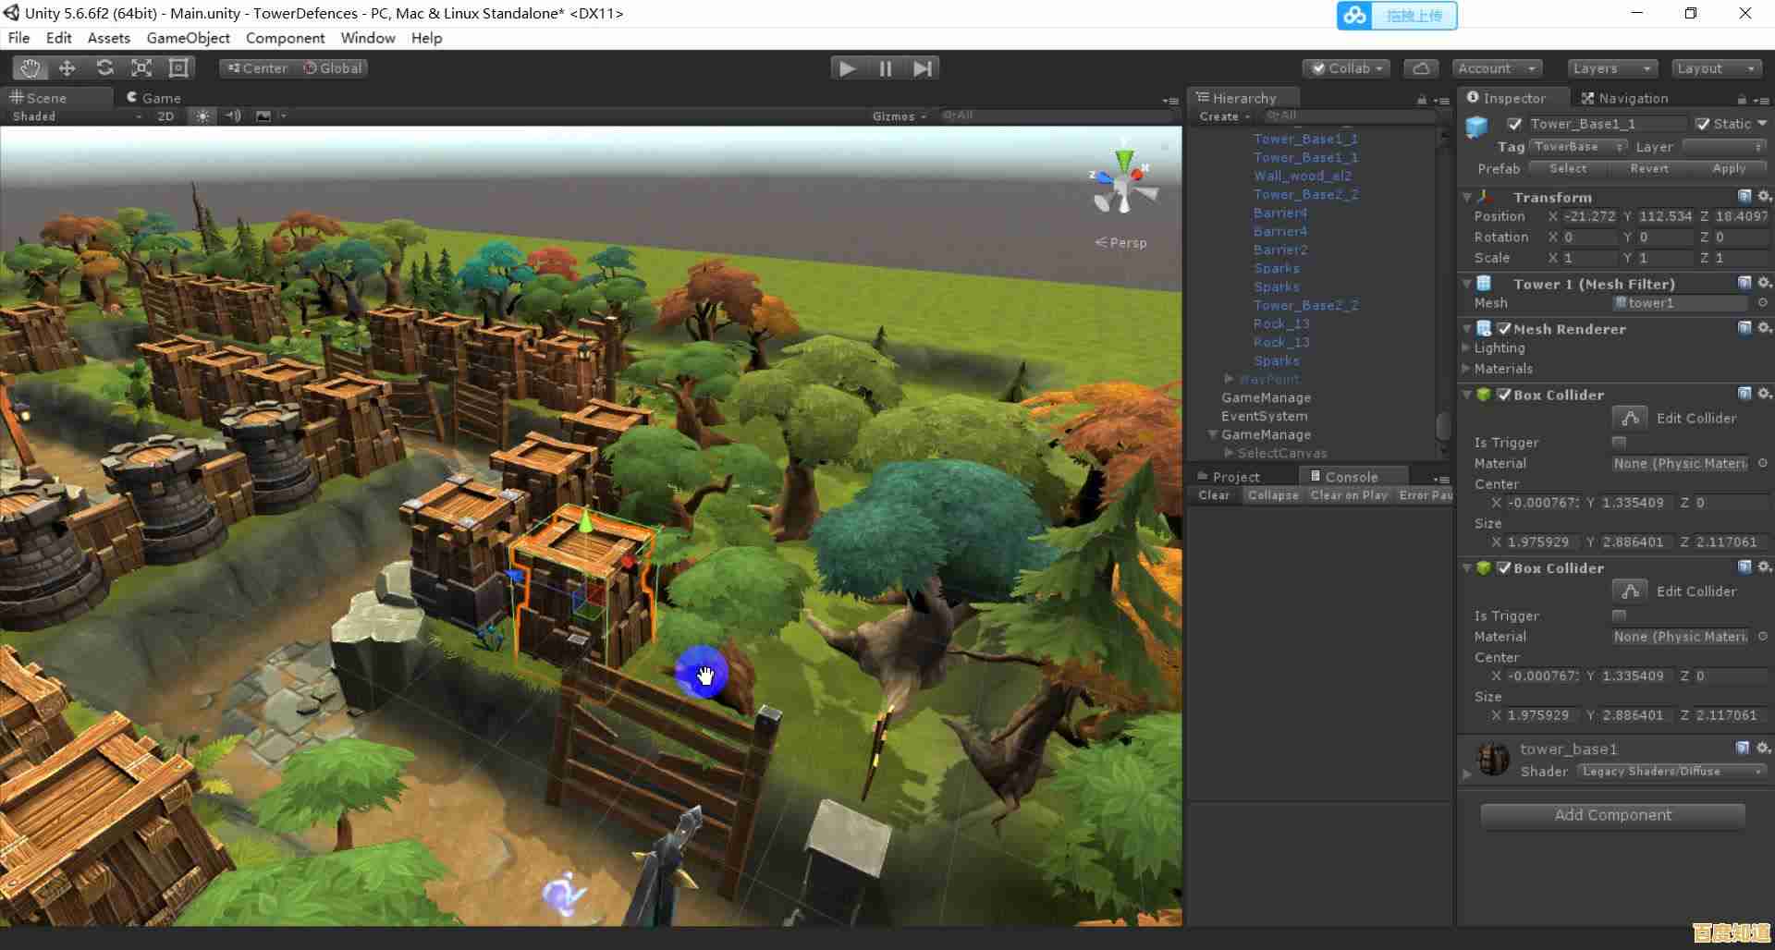This screenshot has width=1775, height=950.
Task: Select the Hand tool in toolbar
Action: pyautogui.click(x=31, y=68)
